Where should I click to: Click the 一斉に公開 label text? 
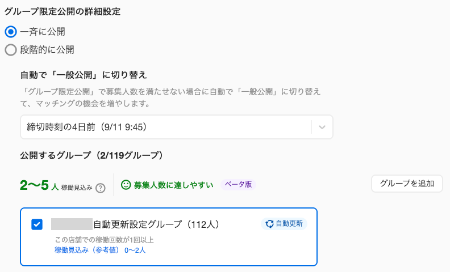pyautogui.click(x=43, y=32)
